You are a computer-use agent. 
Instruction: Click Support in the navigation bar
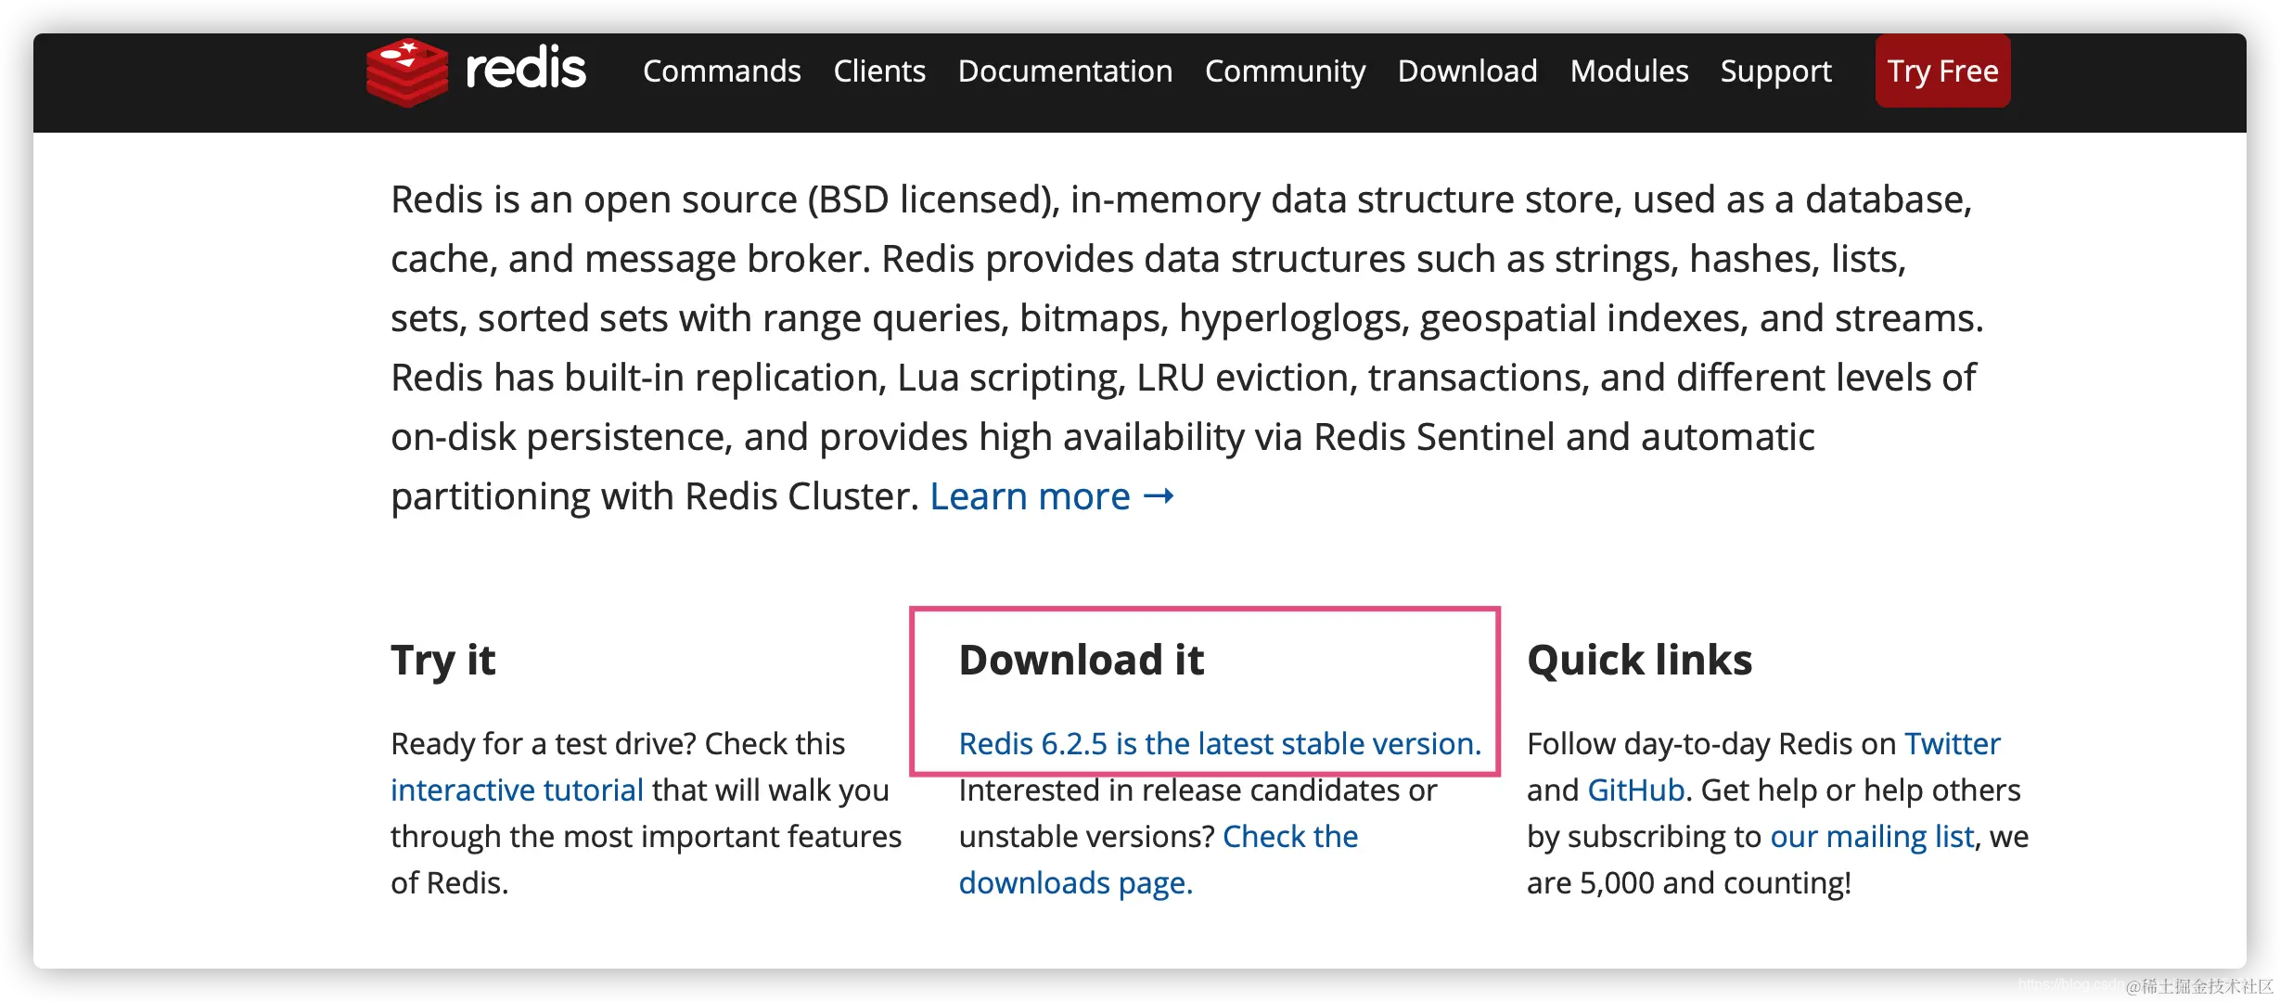1775,71
